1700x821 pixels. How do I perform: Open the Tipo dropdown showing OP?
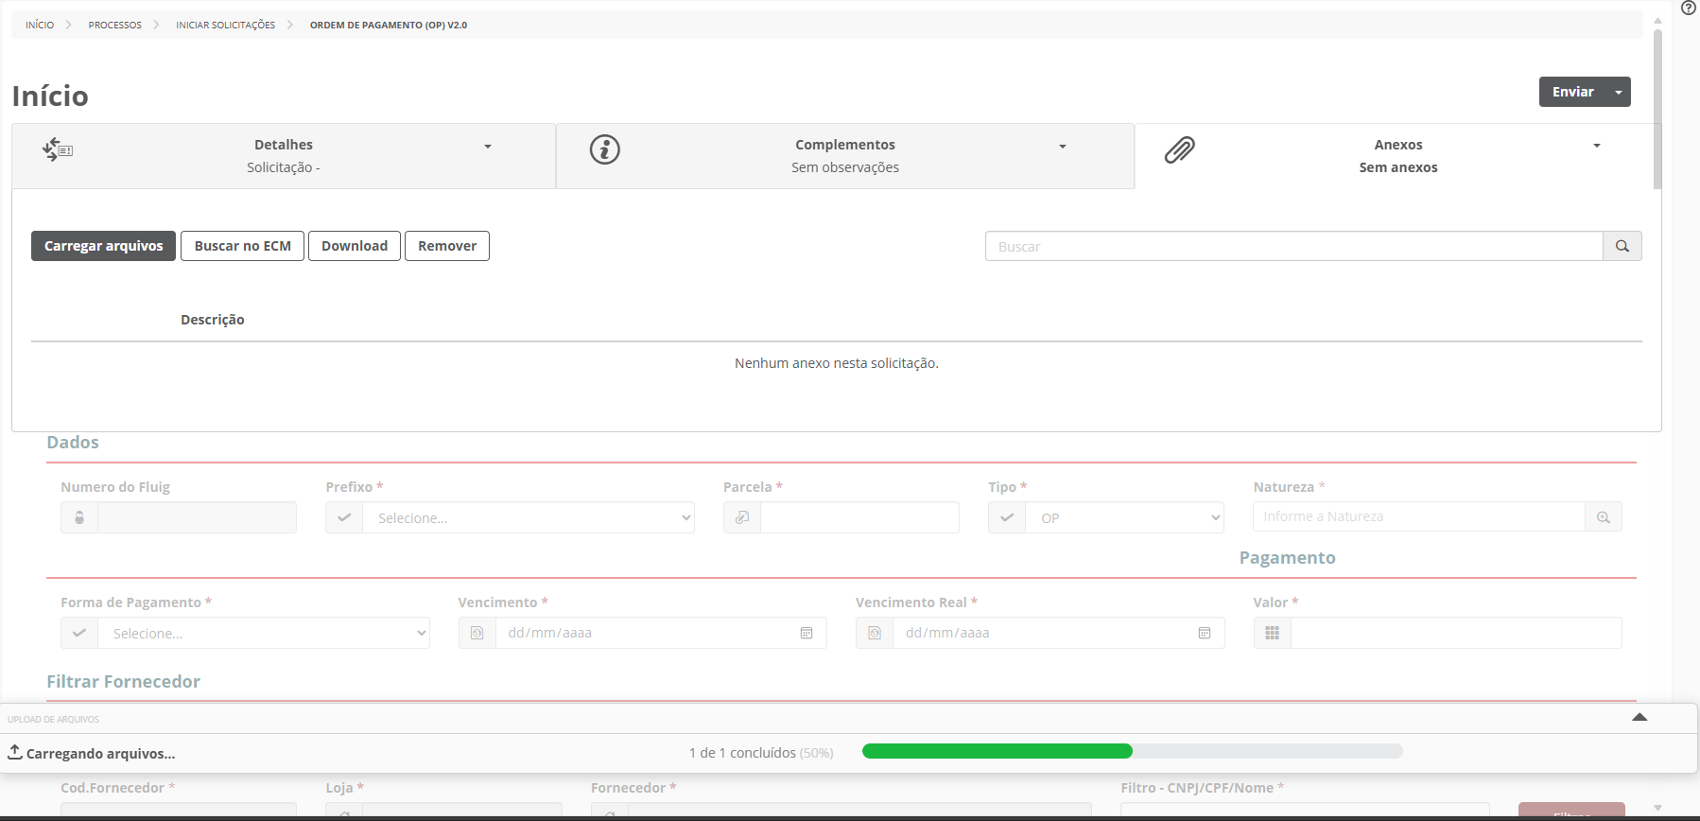pyautogui.click(x=1124, y=518)
